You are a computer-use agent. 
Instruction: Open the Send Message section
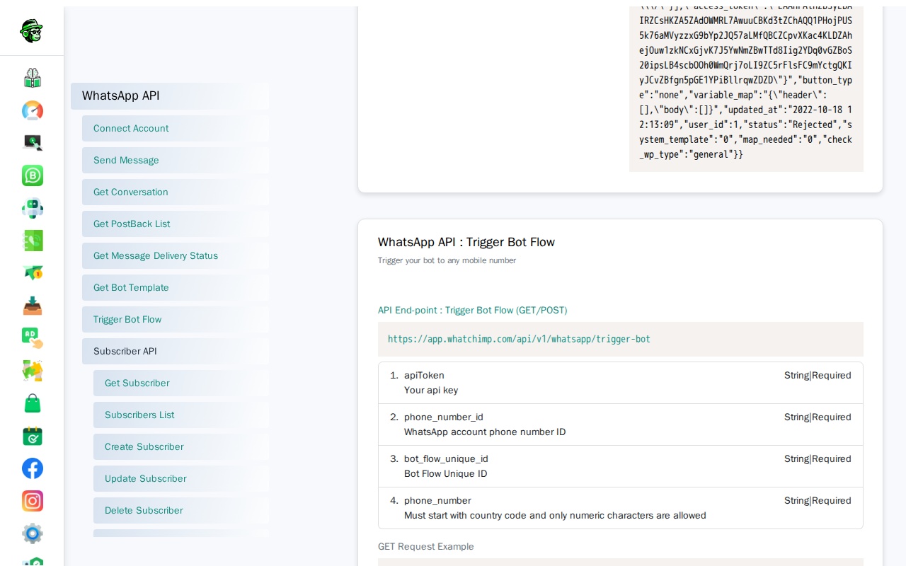(176, 161)
